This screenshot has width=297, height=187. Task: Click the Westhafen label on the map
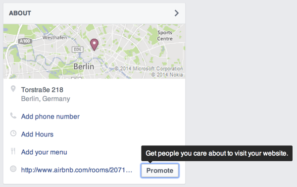[55, 38]
